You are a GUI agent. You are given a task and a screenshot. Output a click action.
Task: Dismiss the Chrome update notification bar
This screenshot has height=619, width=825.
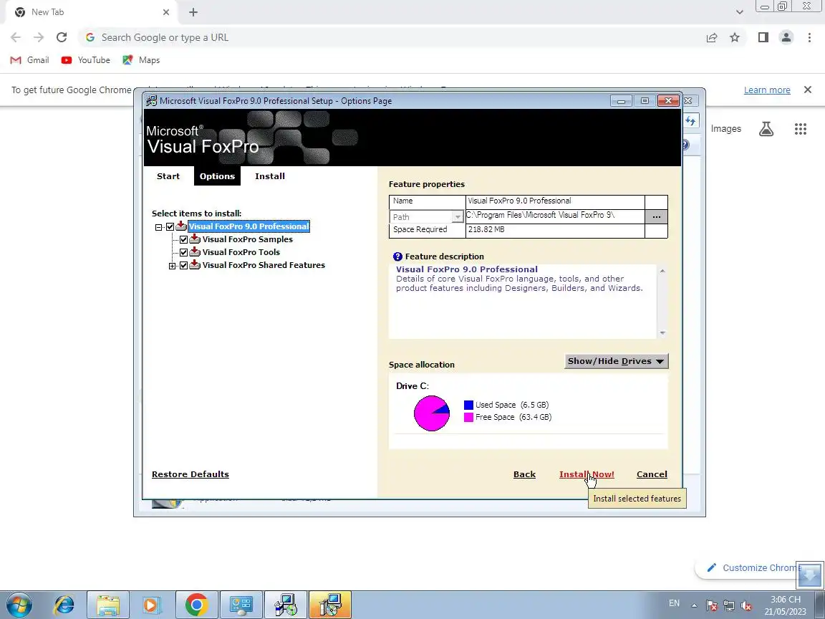808,90
